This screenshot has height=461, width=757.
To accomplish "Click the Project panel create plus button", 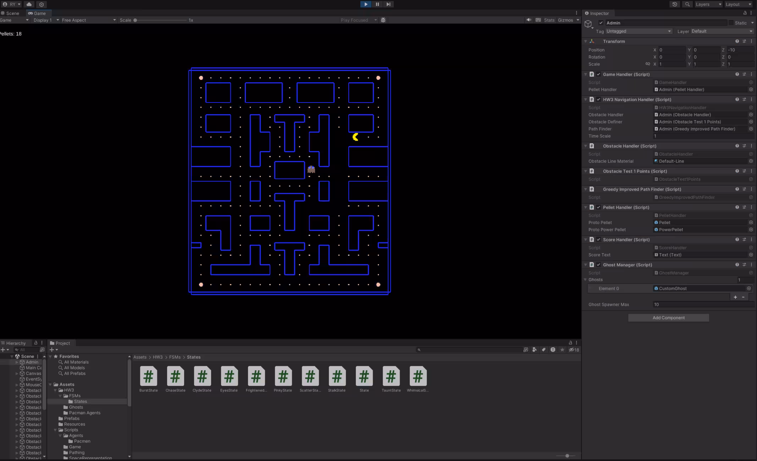I will click(x=54, y=350).
